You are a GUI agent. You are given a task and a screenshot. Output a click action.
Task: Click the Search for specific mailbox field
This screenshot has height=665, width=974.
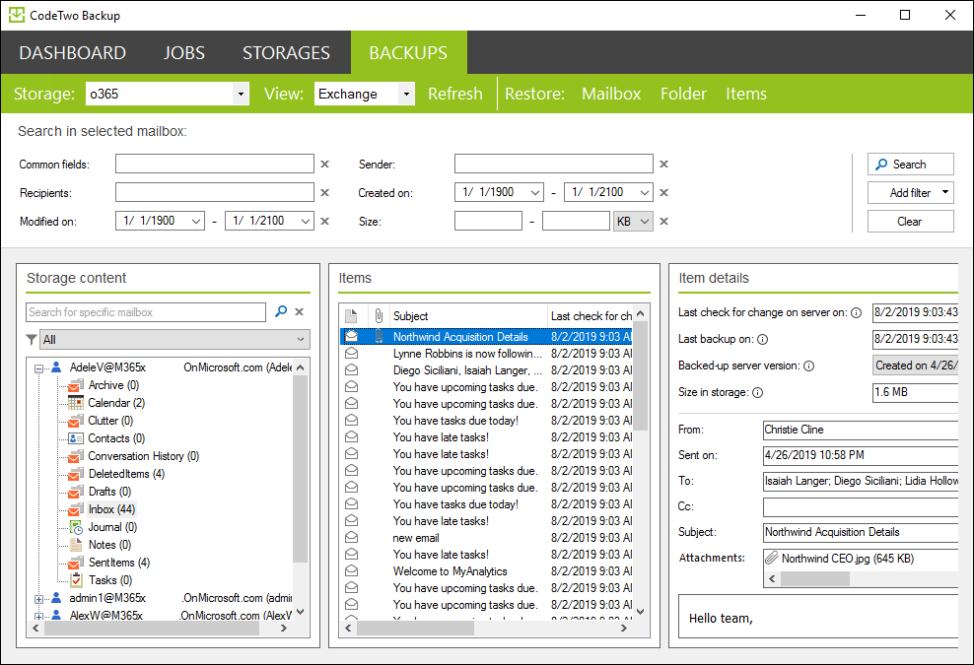[146, 312]
